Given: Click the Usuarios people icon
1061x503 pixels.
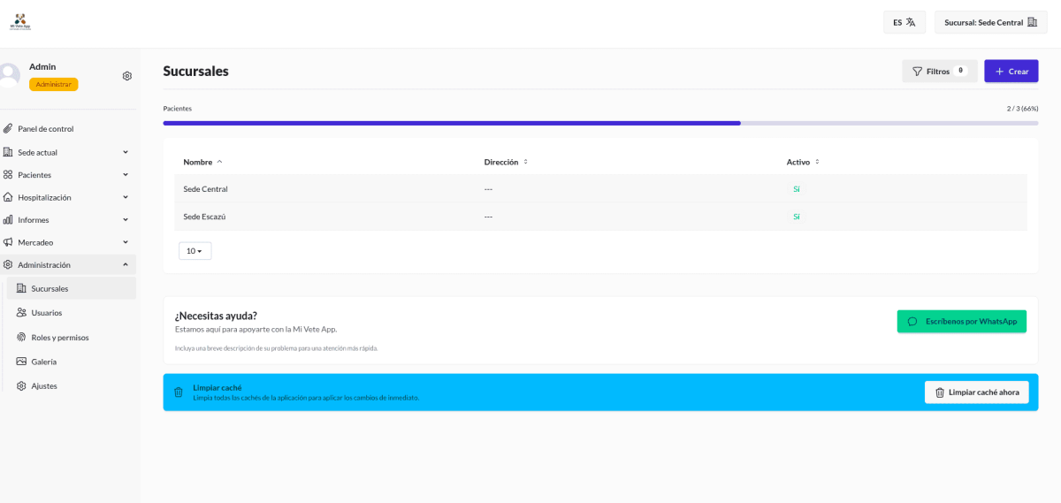Looking at the screenshot, I should coord(22,313).
